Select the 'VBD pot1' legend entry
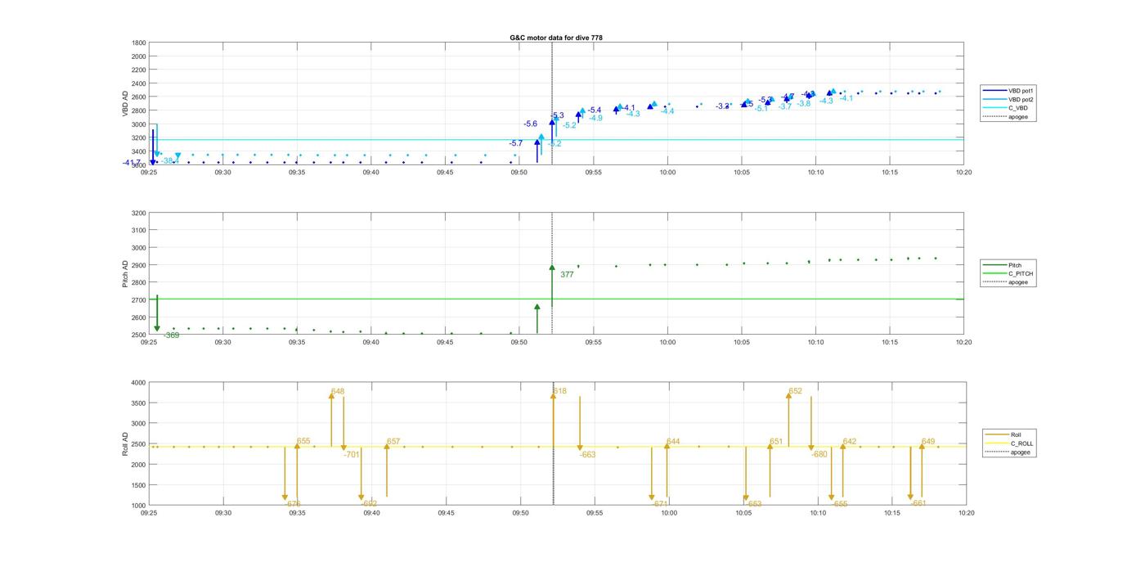Screen dimensions: 1145x567 click(x=1022, y=91)
